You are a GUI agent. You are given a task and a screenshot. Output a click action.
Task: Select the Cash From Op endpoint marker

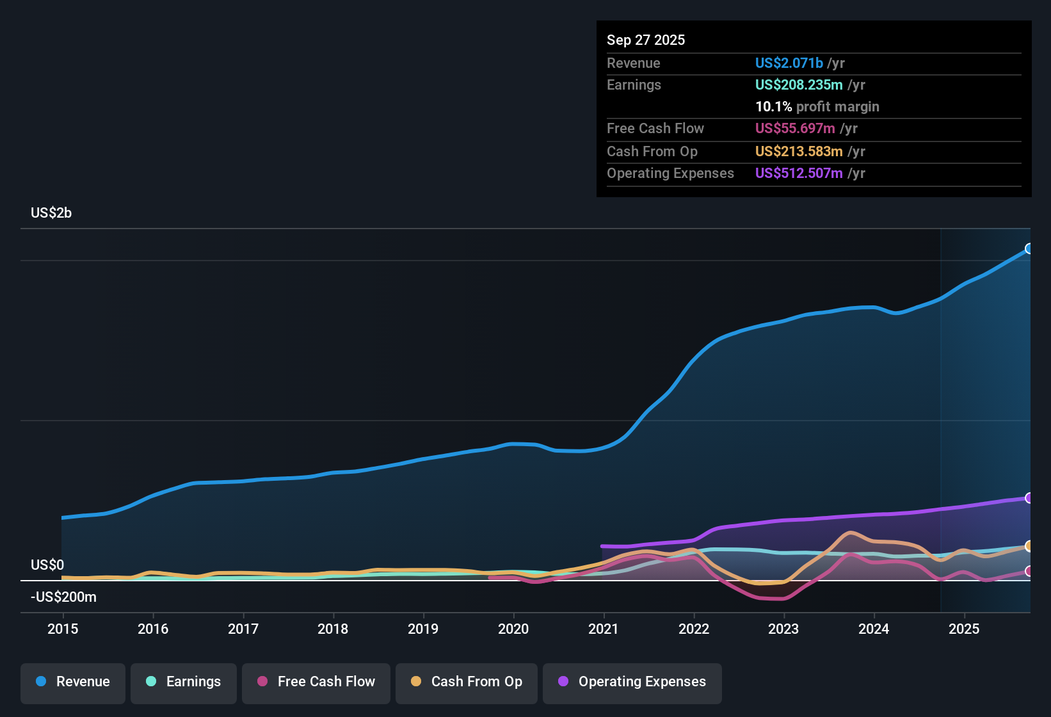coord(1029,546)
